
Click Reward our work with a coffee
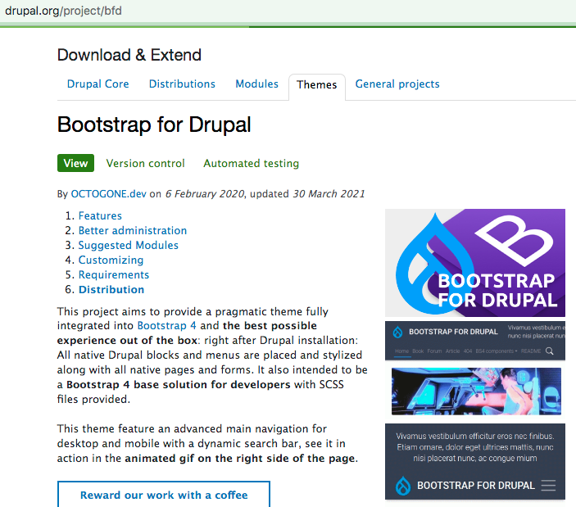[164, 495]
